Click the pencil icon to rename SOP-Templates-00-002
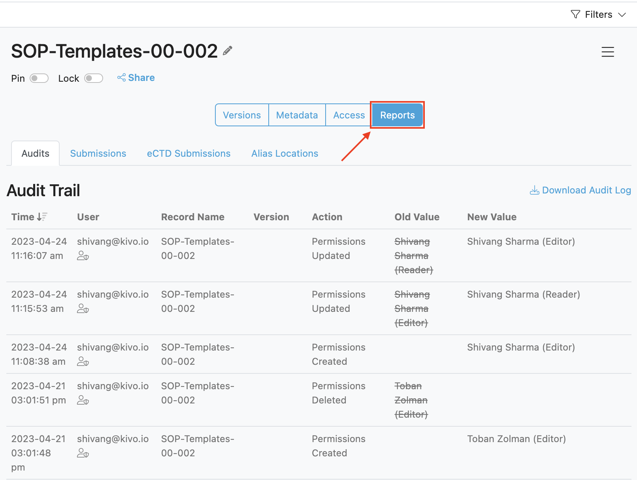This screenshot has width=637, height=480. [x=228, y=51]
